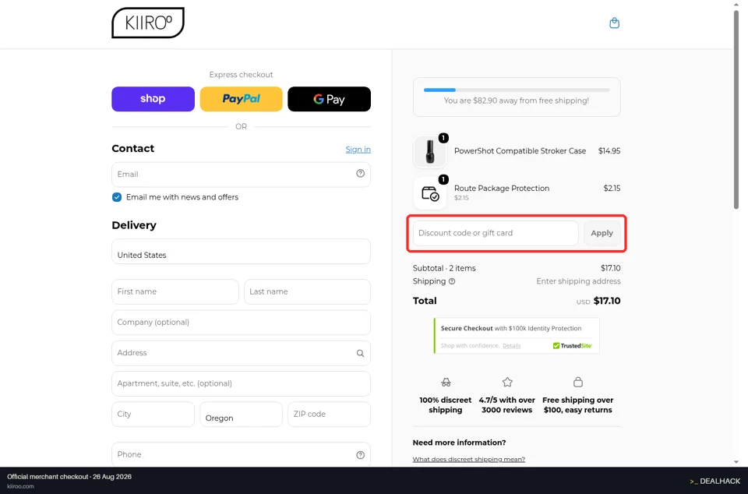This screenshot has width=748, height=494.
Task: Click the Email field help icon
Action: pyautogui.click(x=360, y=174)
